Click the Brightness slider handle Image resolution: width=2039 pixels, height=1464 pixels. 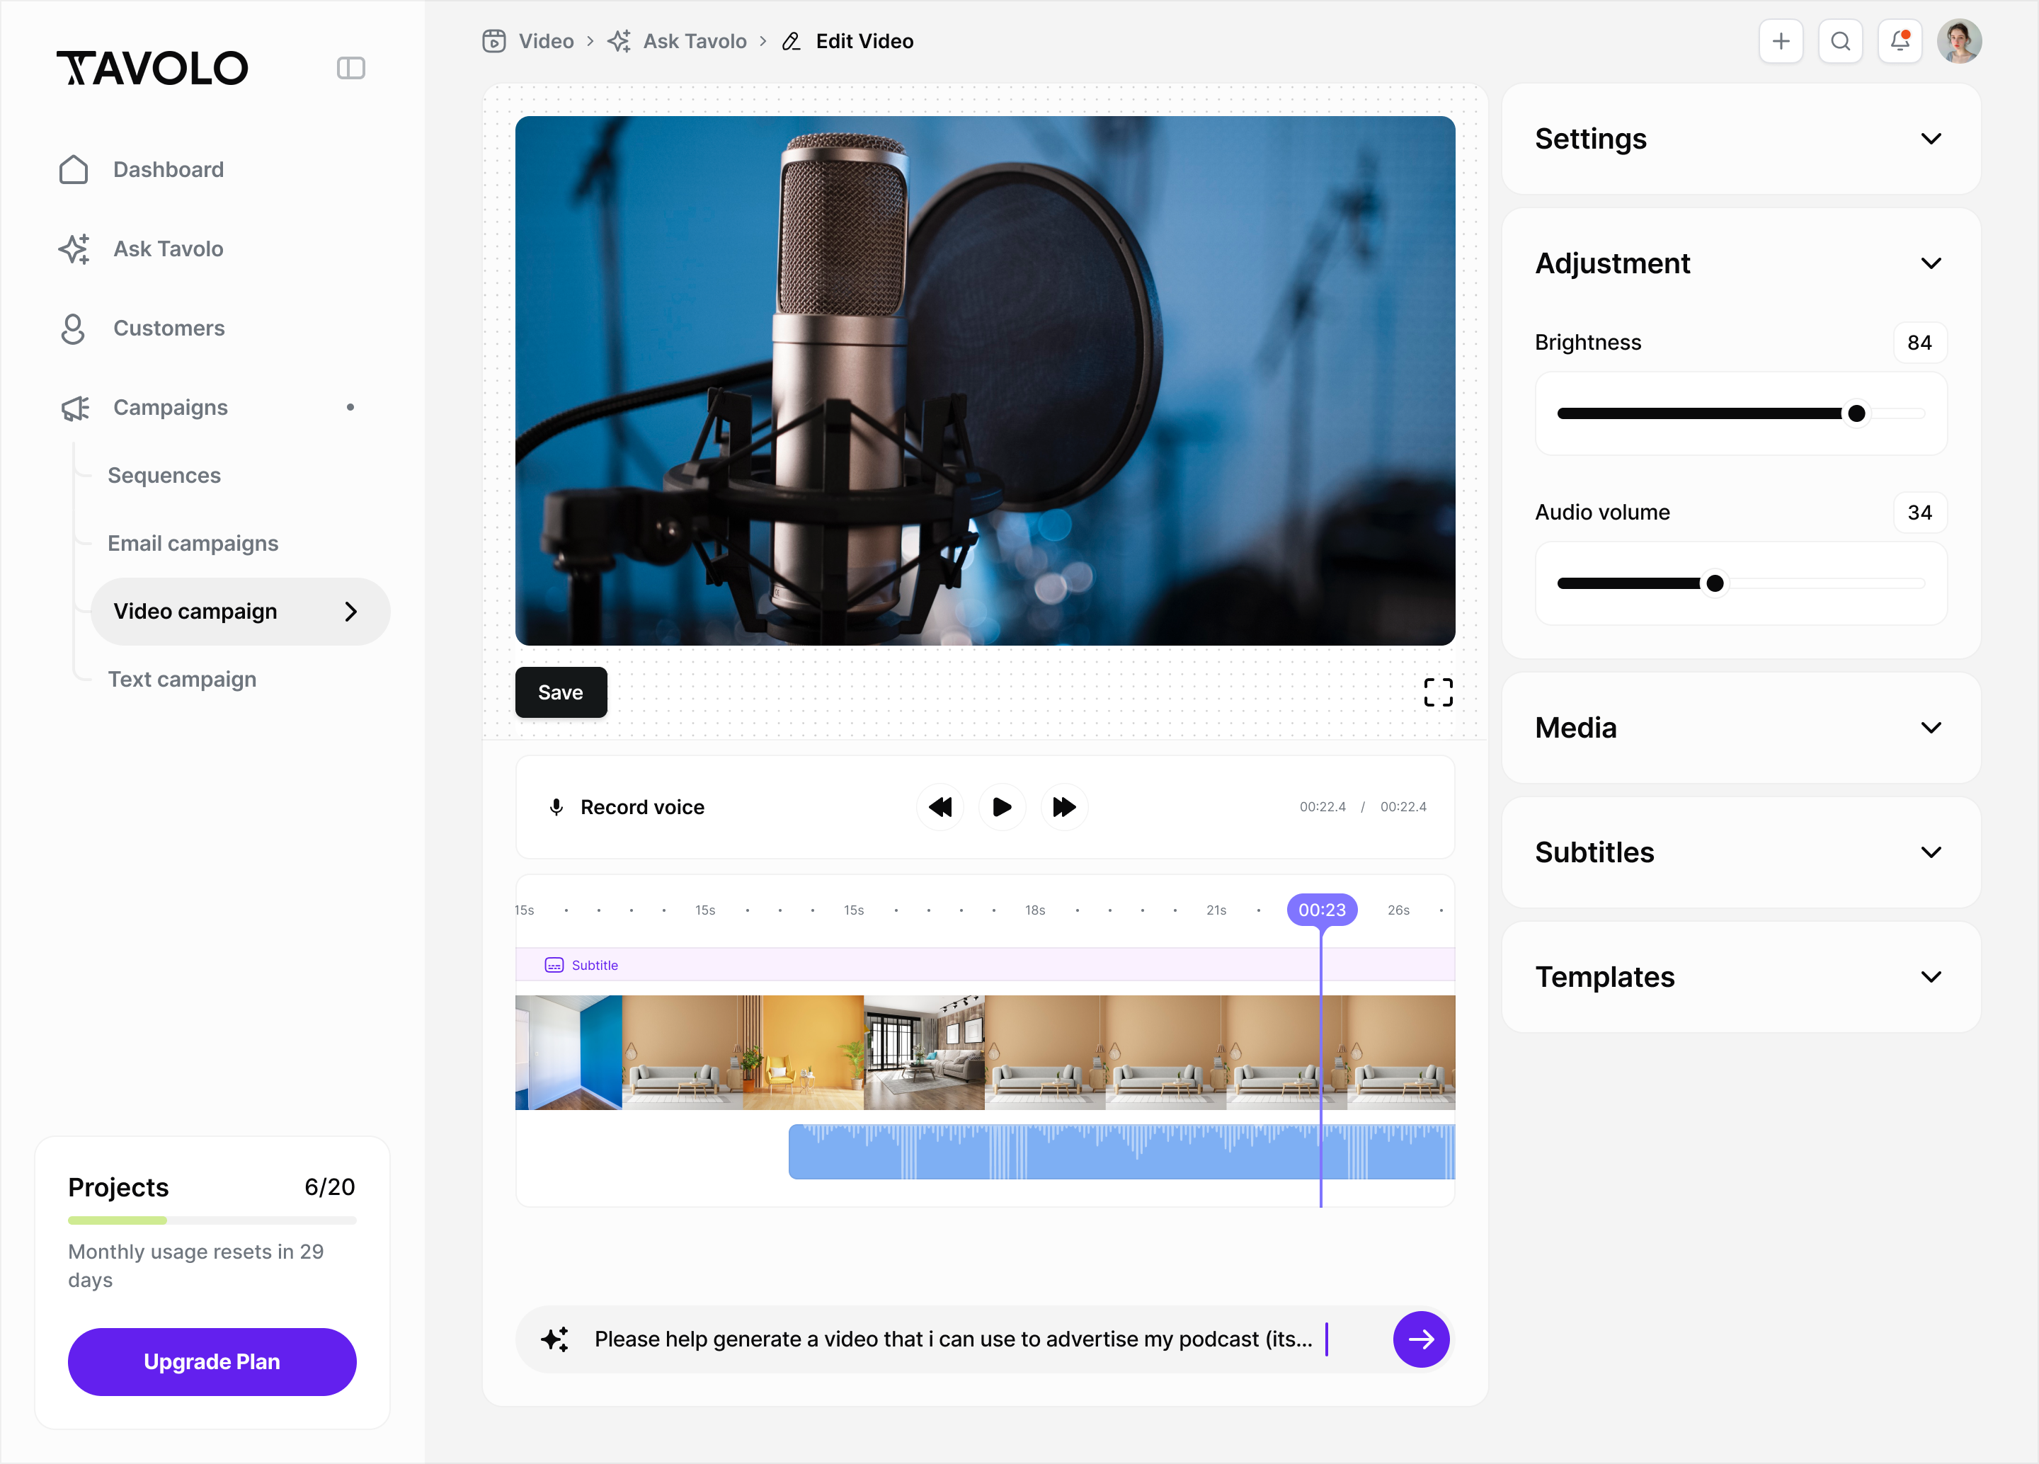point(1856,413)
